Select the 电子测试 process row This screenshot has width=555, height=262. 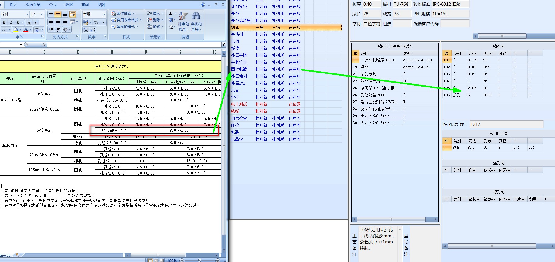(286, 104)
